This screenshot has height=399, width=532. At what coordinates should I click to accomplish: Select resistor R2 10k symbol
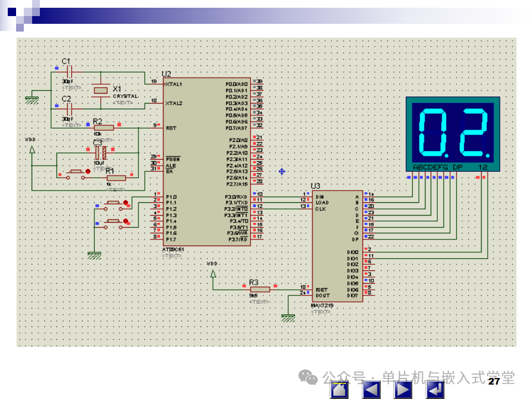coord(104,127)
